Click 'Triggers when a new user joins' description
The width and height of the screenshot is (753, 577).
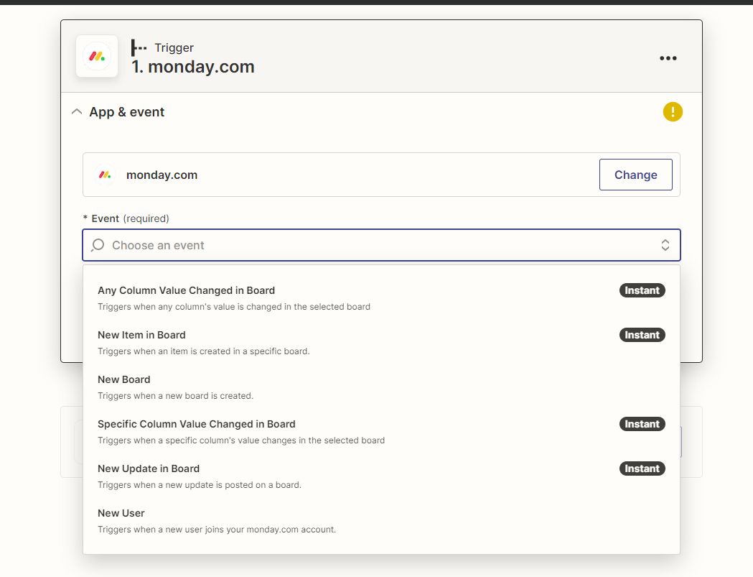pyautogui.click(x=217, y=530)
